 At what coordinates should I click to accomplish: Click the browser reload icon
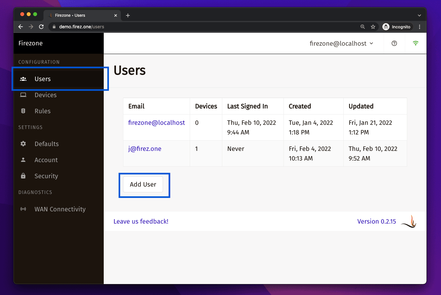coord(41,27)
